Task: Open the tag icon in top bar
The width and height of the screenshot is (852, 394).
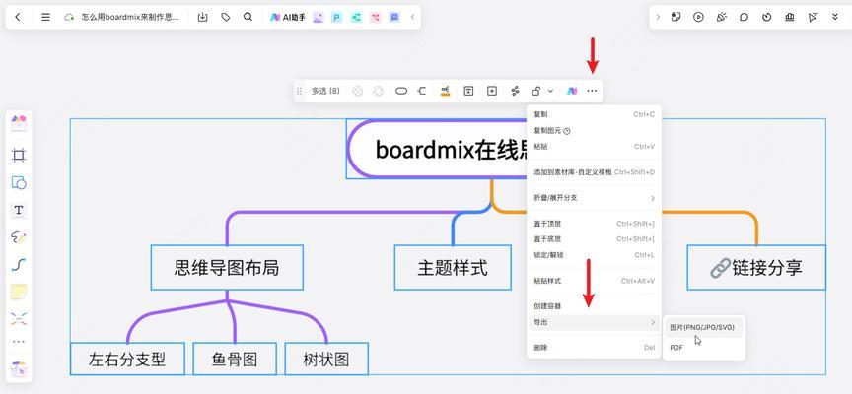Action: tap(226, 17)
